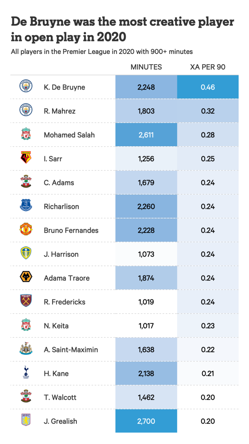
Task: Click Grealish's 2,700 minutes cell
Action: point(146,421)
